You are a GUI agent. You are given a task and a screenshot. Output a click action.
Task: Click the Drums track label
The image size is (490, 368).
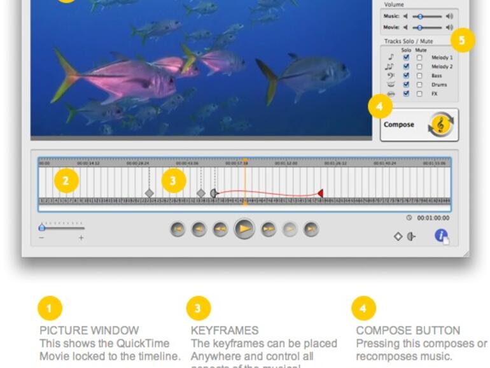click(x=439, y=85)
